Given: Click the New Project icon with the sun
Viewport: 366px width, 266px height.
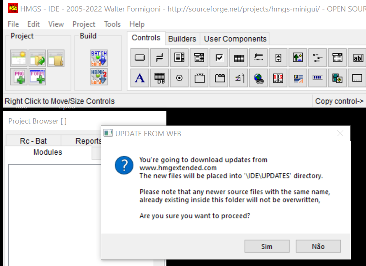Looking at the screenshot, I should [x=19, y=58].
